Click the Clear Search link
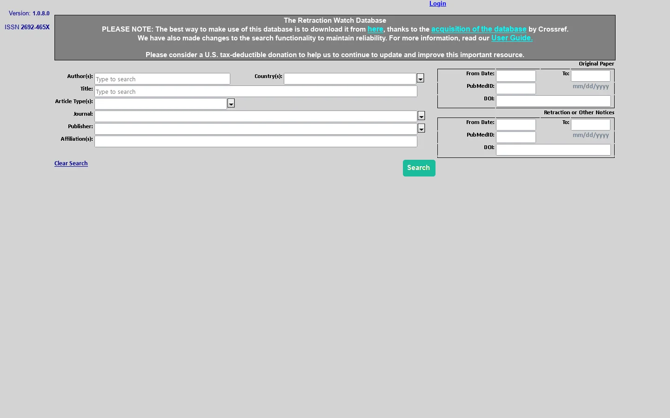The image size is (670, 418). [x=71, y=163]
